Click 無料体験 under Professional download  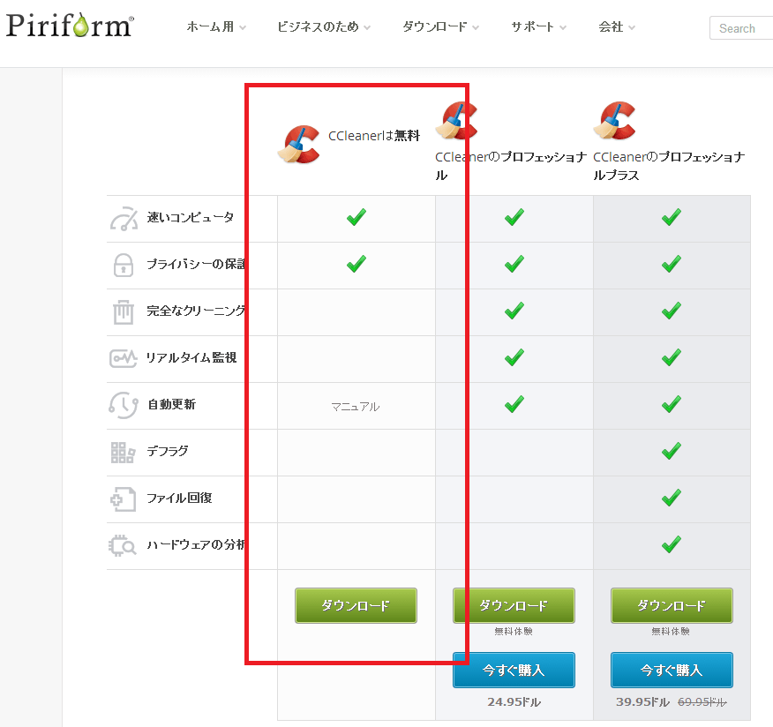[x=514, y=632]
